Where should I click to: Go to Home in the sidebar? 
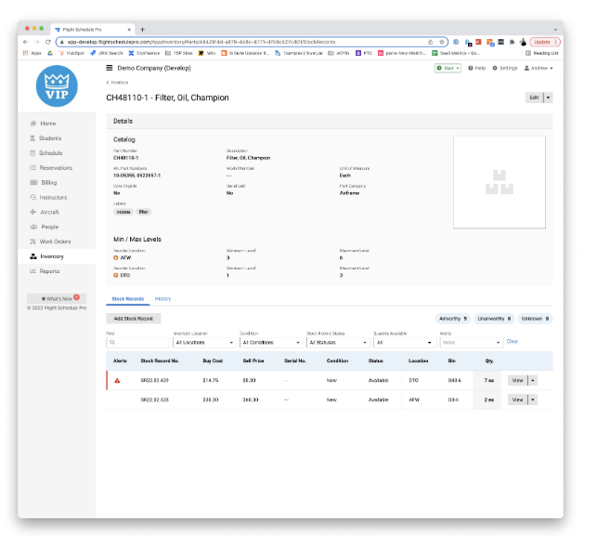(x=48, y=124)
